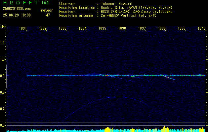The image size is (208, 132).
Task: Select observer name Takanori Kawachi
Action: pyautogui.click(x=117, y=4)
